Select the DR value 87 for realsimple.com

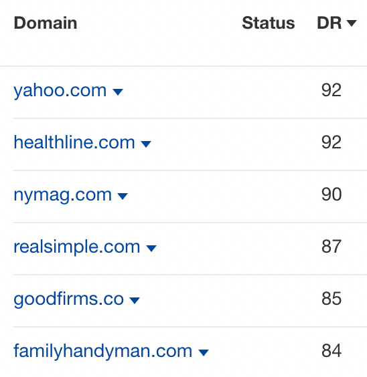332,247
